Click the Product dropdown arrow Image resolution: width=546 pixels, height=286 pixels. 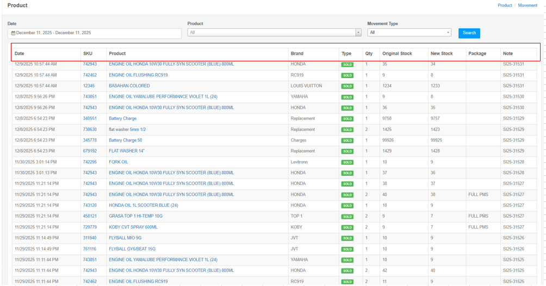[x=358, y=33]
